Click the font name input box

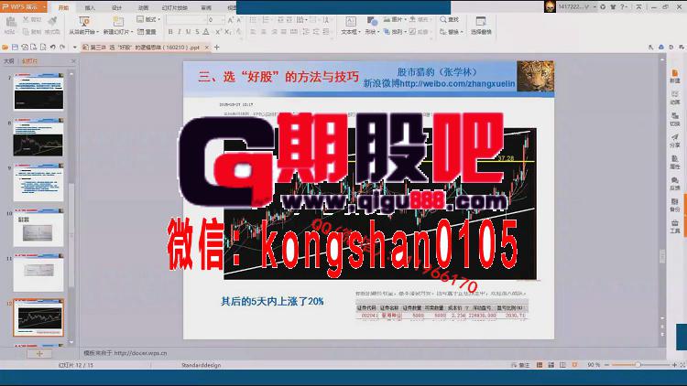[185, 20]
